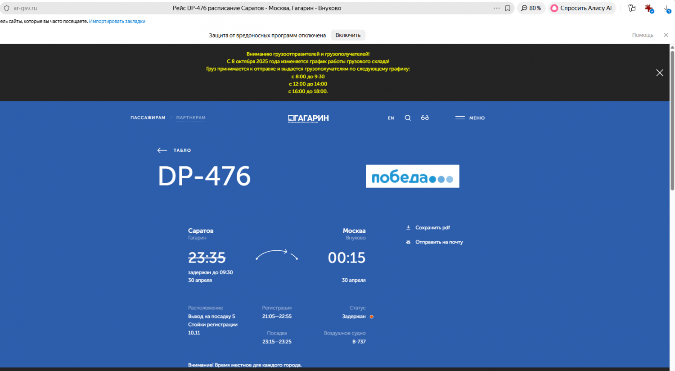Click the back arrow to ТАБЛО
This screenshot has width=675, height=371.
coord(162,150)
